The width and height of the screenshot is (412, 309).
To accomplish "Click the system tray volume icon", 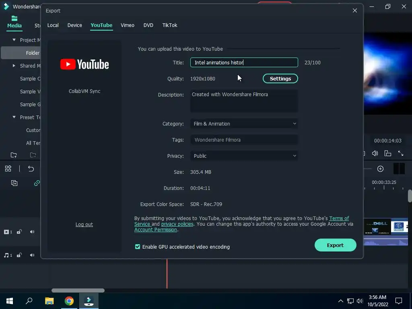I will [x=360, y=301].
